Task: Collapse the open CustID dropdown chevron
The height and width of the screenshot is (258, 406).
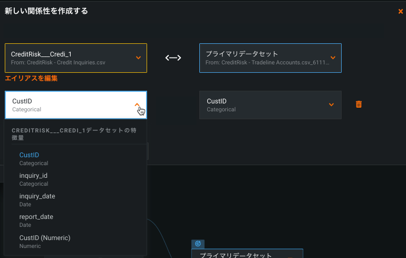Action: 138,104
